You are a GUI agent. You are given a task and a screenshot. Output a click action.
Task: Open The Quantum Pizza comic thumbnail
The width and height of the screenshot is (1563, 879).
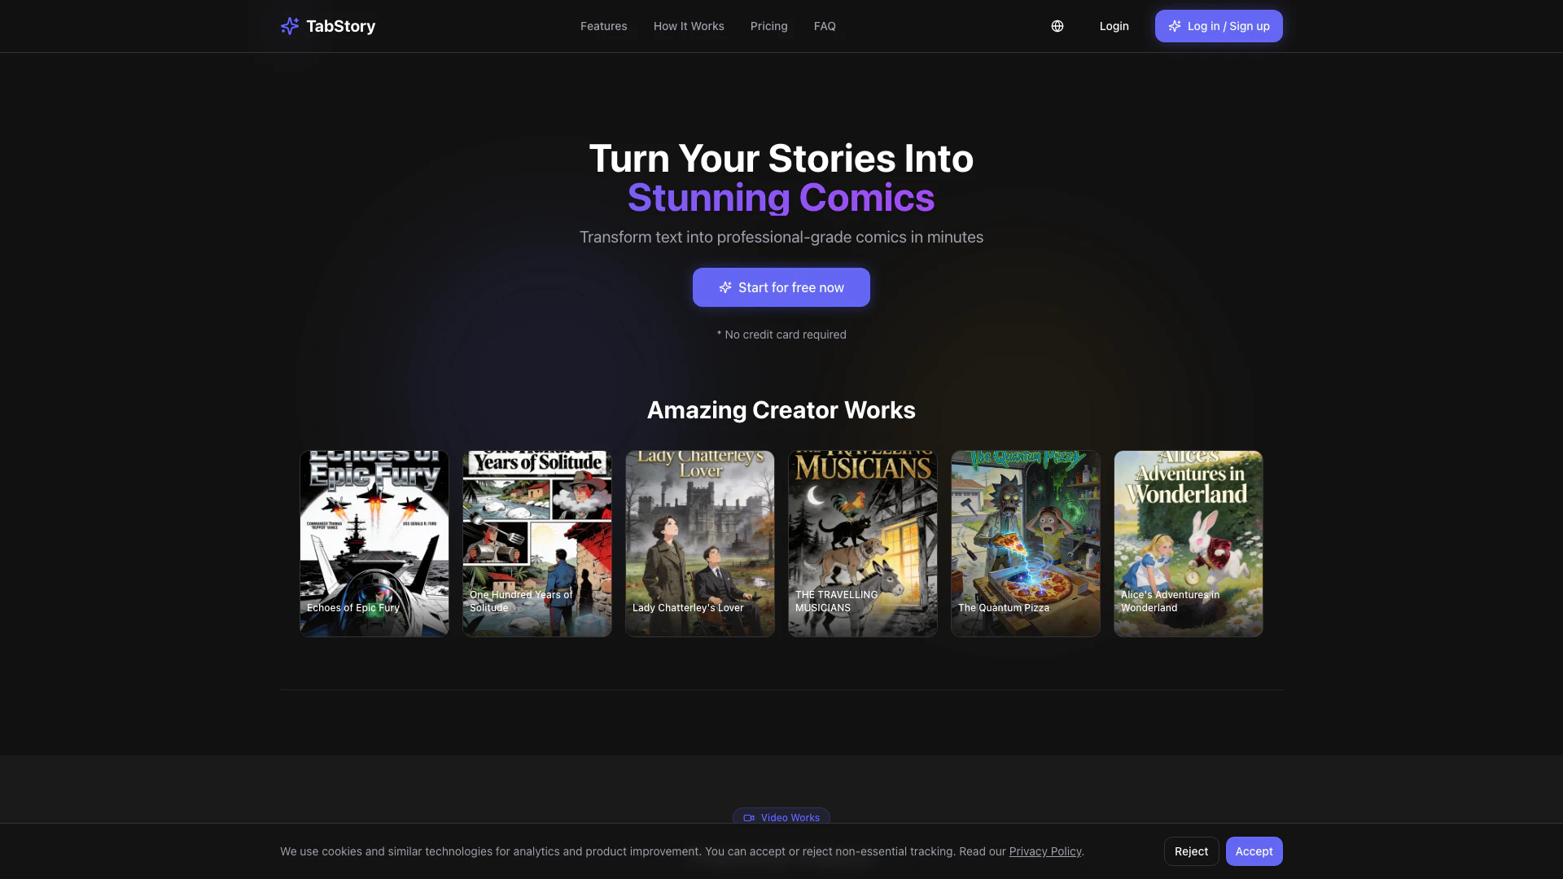[1025, 543]
